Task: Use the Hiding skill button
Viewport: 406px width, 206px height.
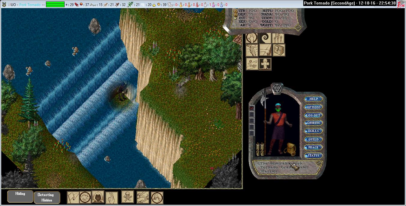Action: click(x=20, y=196)
